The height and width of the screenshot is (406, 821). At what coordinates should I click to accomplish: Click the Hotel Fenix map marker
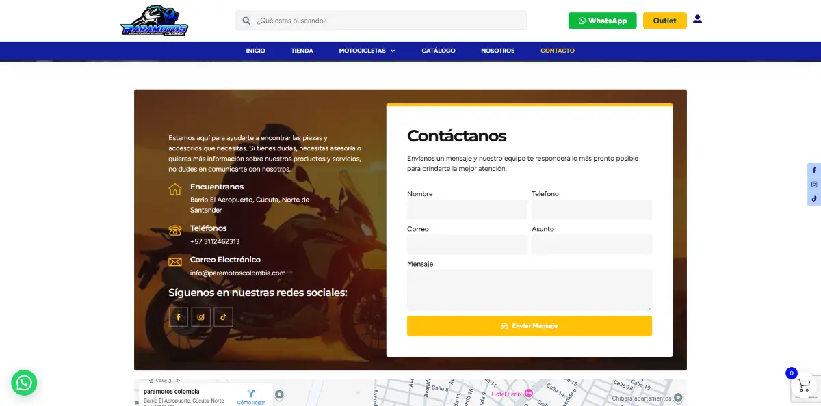(x=528, y=394)
